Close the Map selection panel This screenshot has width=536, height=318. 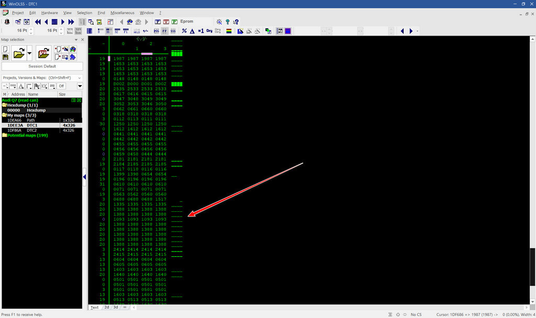point(82,40)
